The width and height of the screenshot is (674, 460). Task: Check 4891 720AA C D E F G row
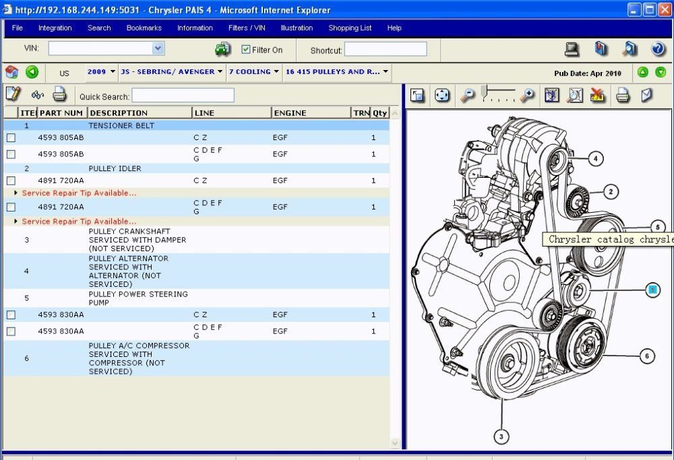[x=11, y=207]
